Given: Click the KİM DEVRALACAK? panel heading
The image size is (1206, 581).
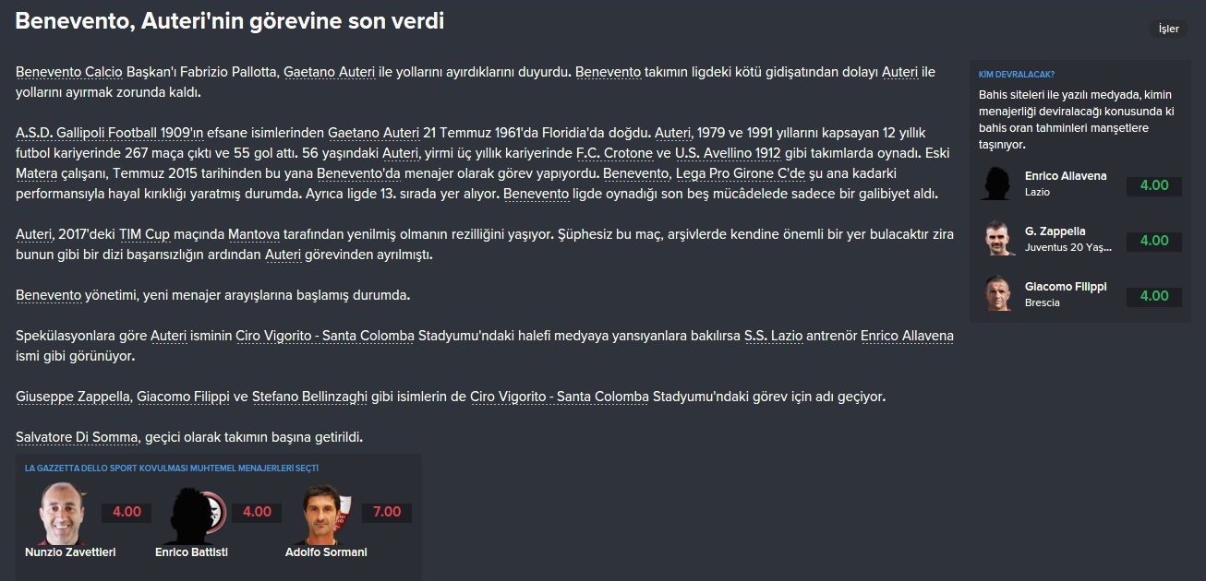Looking at the screenshot, I should [x=1017, y=75].
